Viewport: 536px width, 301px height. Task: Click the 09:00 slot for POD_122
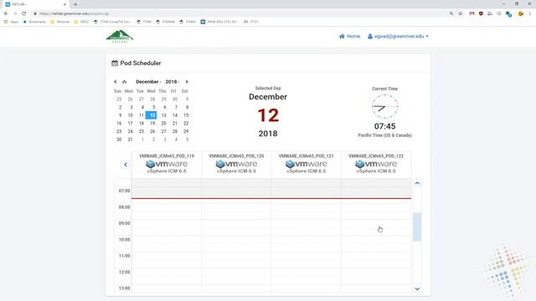(376, 223)
